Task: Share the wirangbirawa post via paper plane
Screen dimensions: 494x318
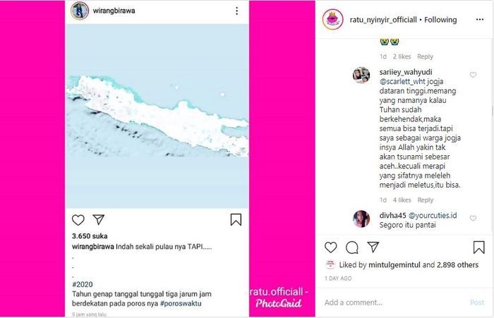Action: tap(99, 219)
